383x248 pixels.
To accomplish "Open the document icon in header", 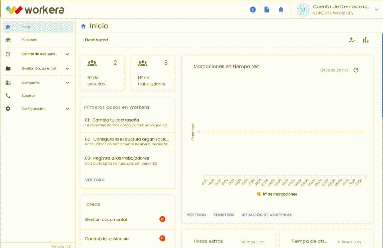I will (267, 10).
